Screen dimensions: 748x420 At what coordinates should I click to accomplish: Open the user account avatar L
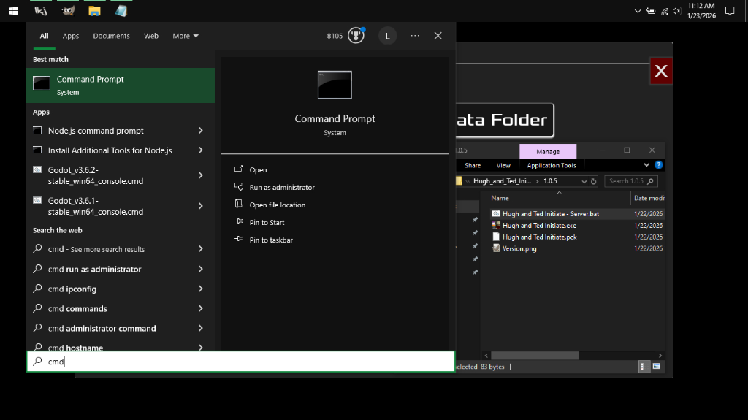tap(387, 36)
